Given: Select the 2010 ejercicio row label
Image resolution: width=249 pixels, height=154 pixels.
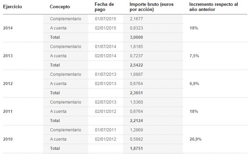Looking at the screenshot, I should (8, 139).
